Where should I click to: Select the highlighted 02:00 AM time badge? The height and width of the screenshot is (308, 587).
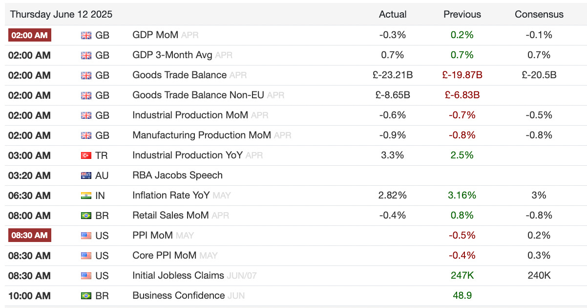[29, 35]
